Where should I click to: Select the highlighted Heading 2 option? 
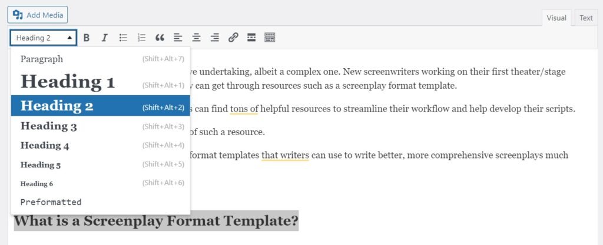click(x=100, y=105)
